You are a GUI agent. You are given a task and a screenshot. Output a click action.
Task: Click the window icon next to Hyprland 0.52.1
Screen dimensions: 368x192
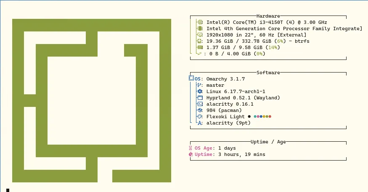pyautogui.click(x=200, y=98)
